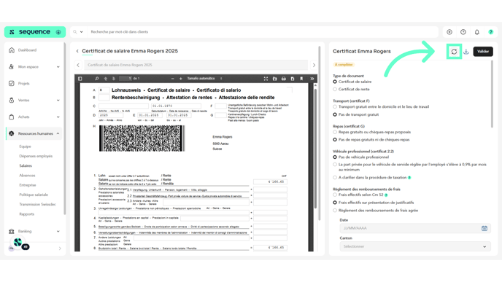Viewport: 502px width, 282px height.
Task: Select Pas de repas gratuits option
Action: 335,140
